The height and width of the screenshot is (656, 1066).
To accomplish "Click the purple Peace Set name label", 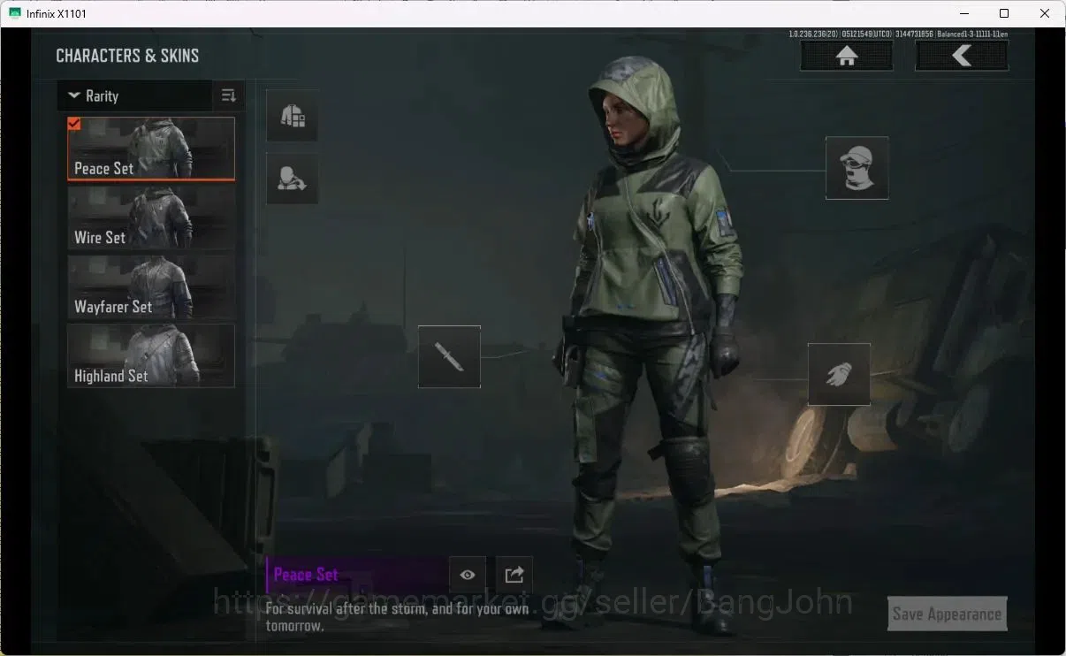I will pos(306,575).
